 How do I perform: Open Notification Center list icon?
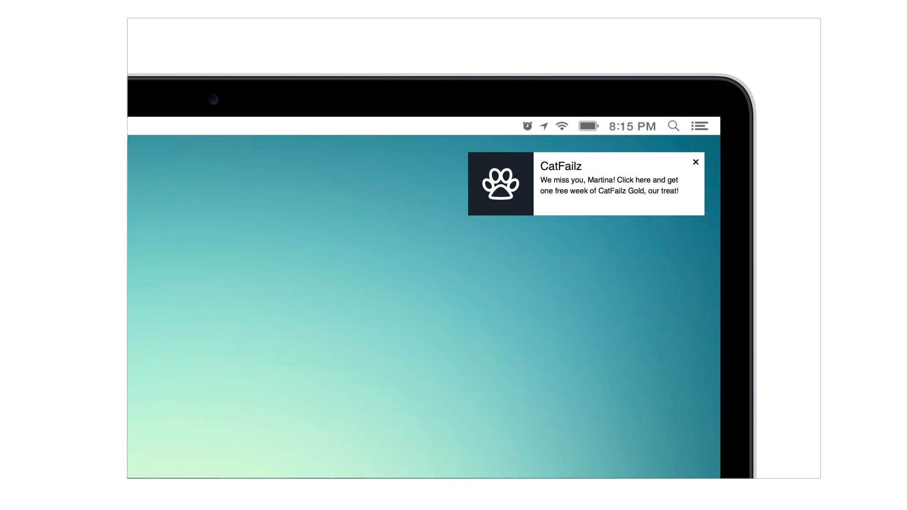click(700, 126)
